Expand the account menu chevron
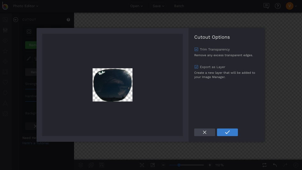The height and width of the screenshot is (170, 302). [296, 6]
